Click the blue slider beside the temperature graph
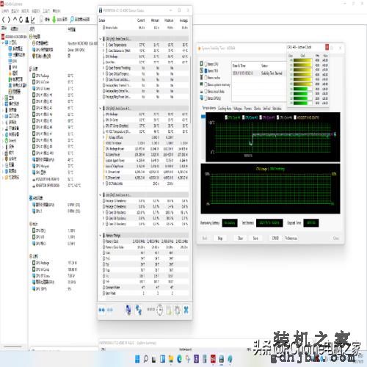Viewport: 367px width, 367px height. pyautogui.click(x=203, y=117)
